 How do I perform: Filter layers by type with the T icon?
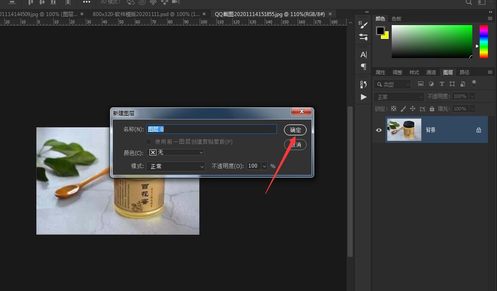442,84
